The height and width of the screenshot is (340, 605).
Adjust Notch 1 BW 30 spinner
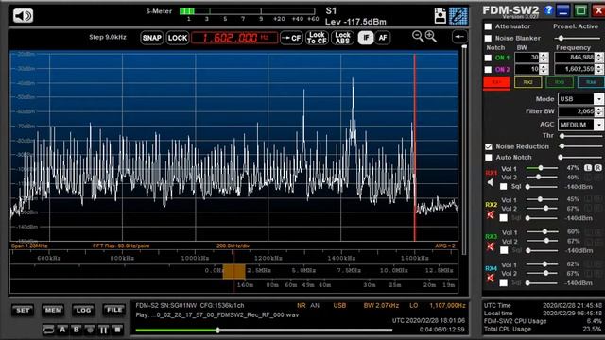point(544,58)
